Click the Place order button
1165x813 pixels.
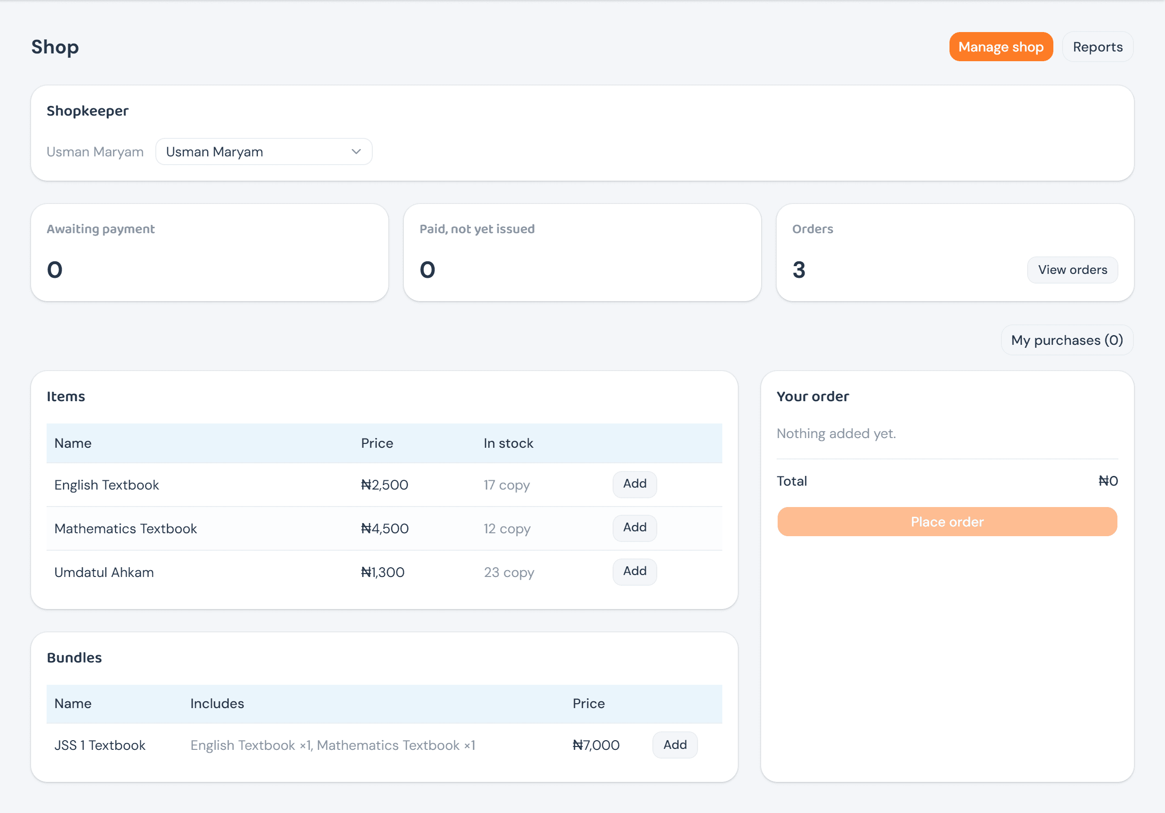coord(947,522)
